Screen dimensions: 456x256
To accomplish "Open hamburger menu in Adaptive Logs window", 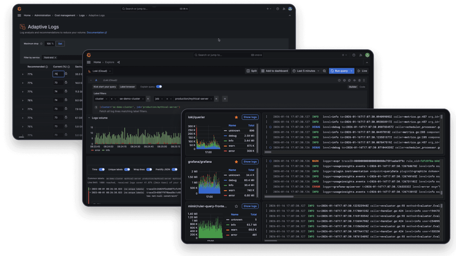I will point(19,15).
